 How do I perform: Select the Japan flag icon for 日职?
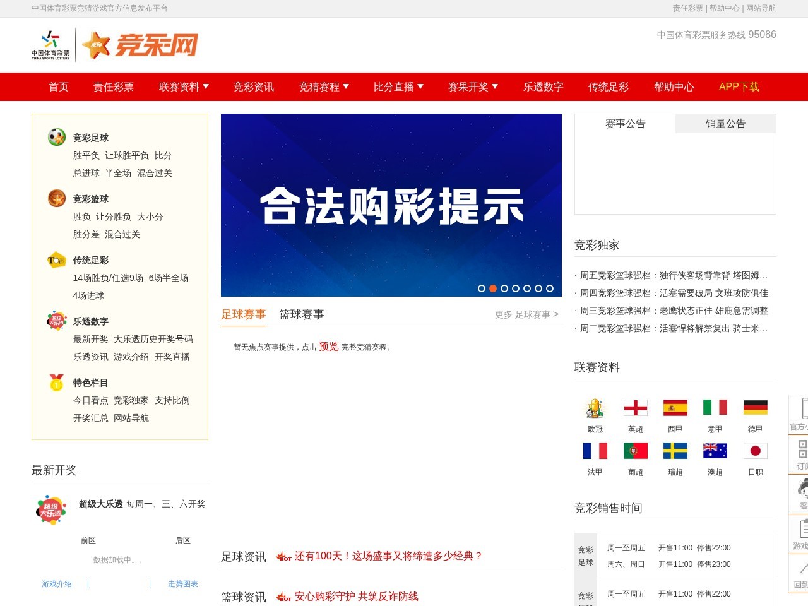(755, 451)
